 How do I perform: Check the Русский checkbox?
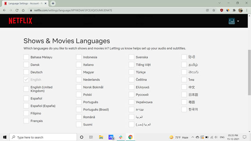tap(131, 94)
